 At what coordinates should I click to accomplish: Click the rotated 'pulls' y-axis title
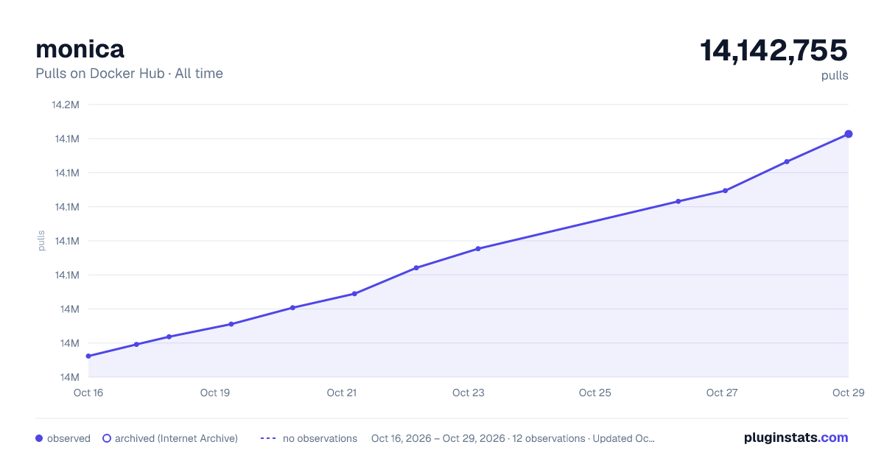pos(41,241)
